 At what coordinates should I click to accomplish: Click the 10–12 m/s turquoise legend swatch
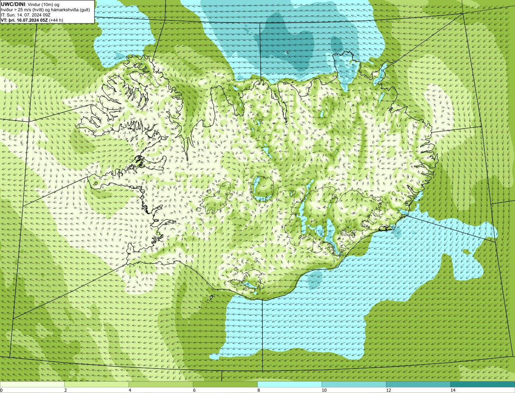point(354,384)
